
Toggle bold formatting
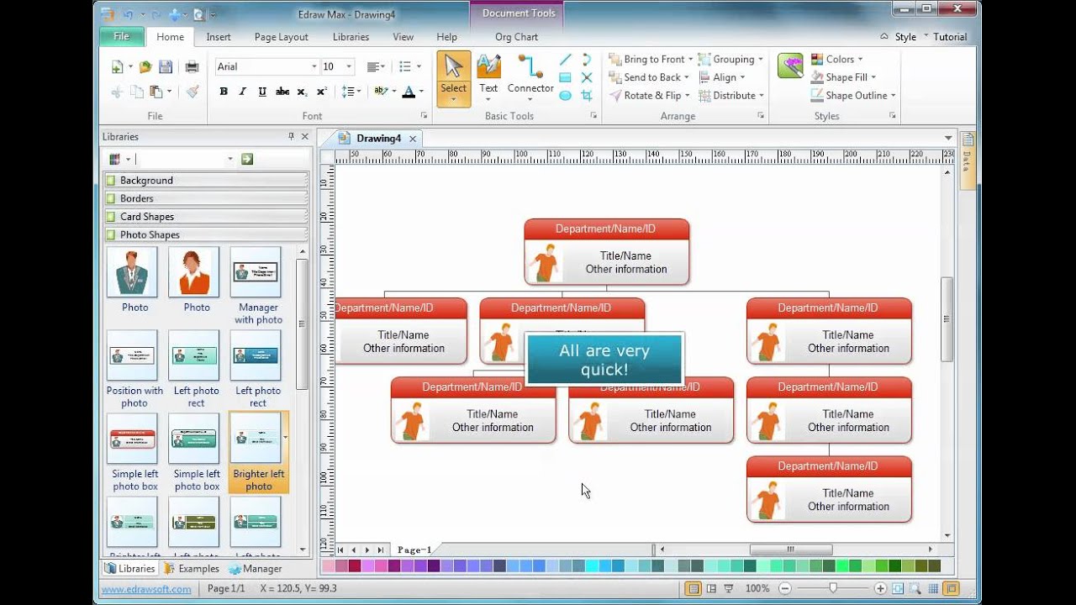pyautogui.click(x=224, y=92)
